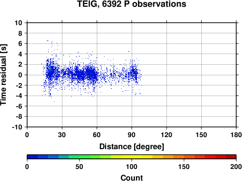Click the Time residual [s] axis label
The height and width of the screenshot is (181, 242).
3,75
